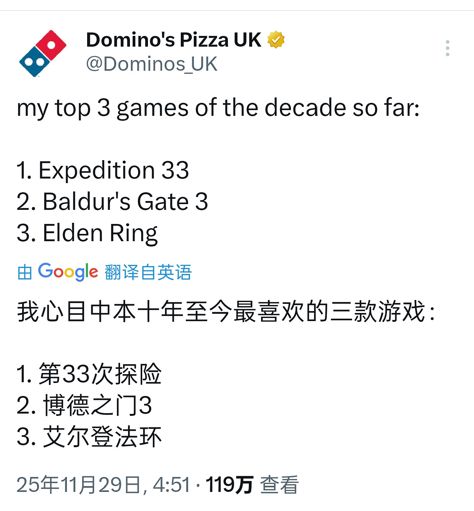474x511 pixels.
Task: Click the Elden Ring line
Action: pyautogui.click(x=87, y=233)
